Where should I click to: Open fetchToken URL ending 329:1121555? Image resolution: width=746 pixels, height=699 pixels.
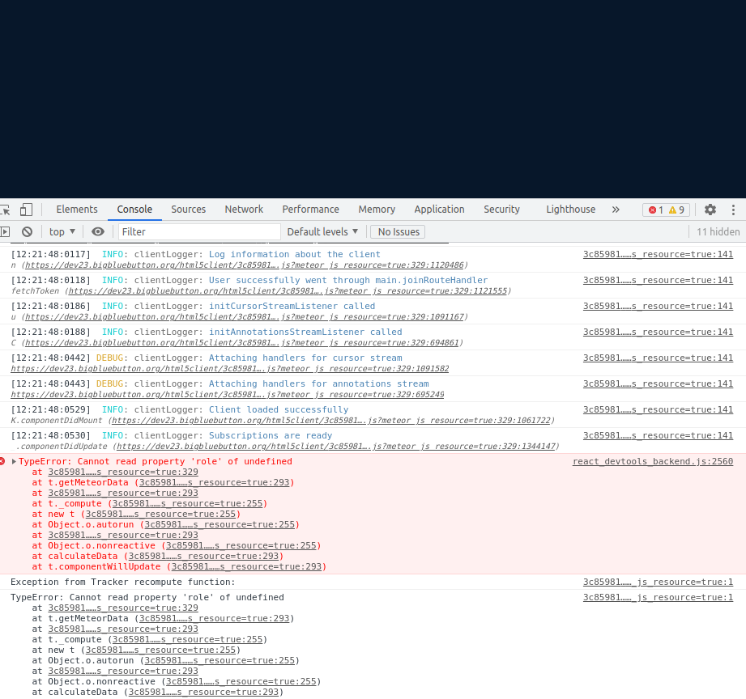click(288, 290)
